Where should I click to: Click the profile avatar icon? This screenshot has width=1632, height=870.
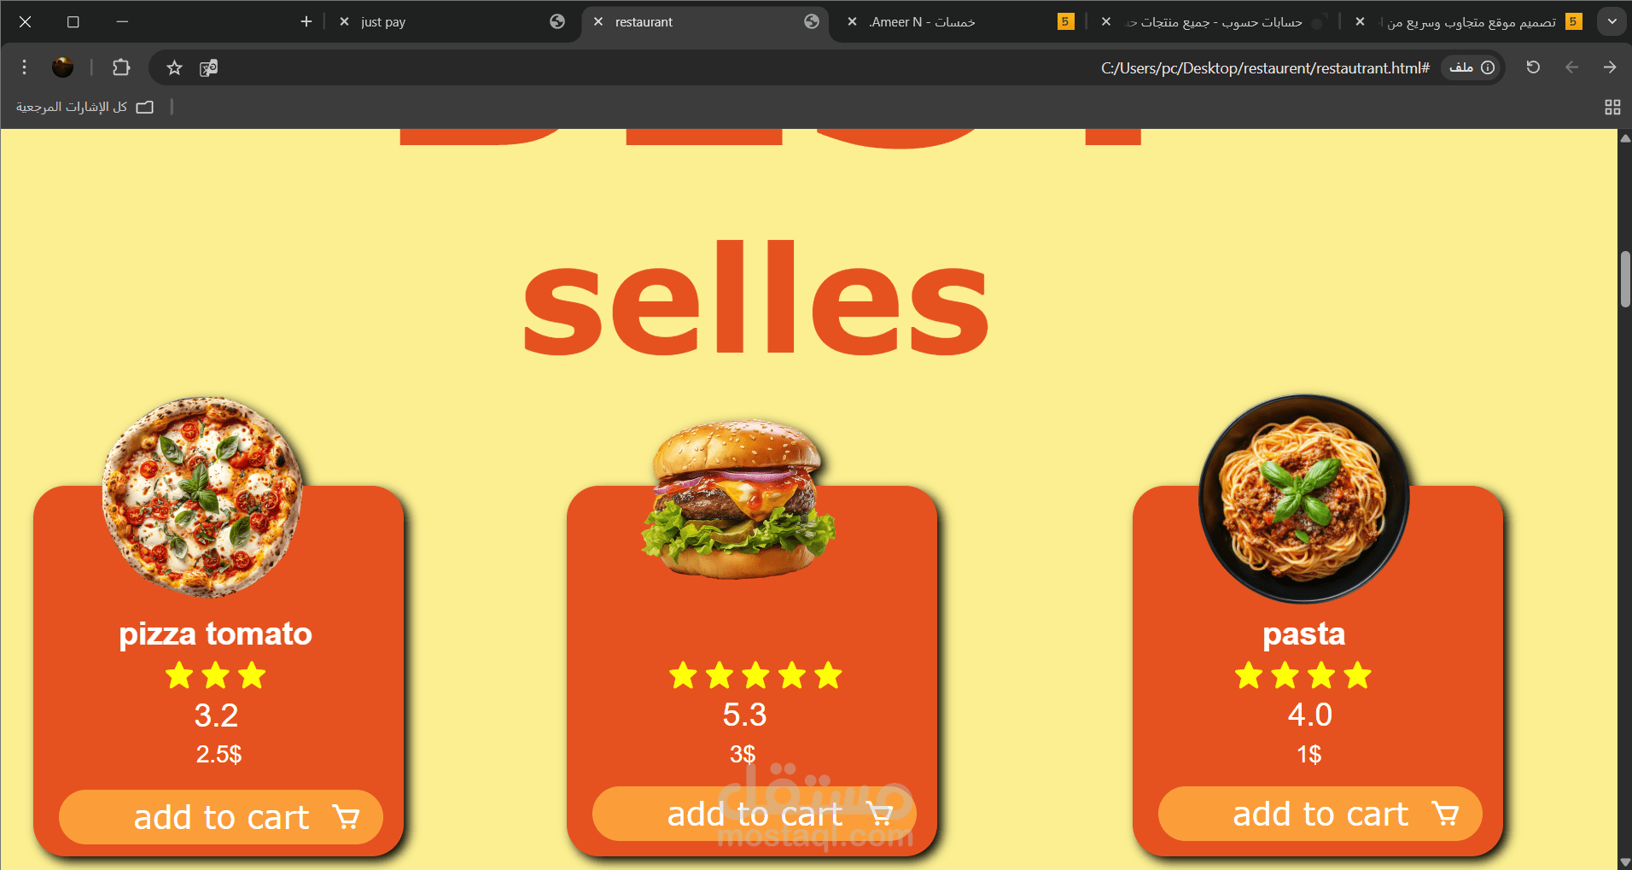pos(62,67)
